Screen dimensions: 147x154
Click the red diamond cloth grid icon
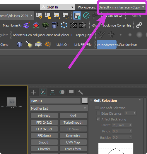pyautogui.click(x=36, y=25)
